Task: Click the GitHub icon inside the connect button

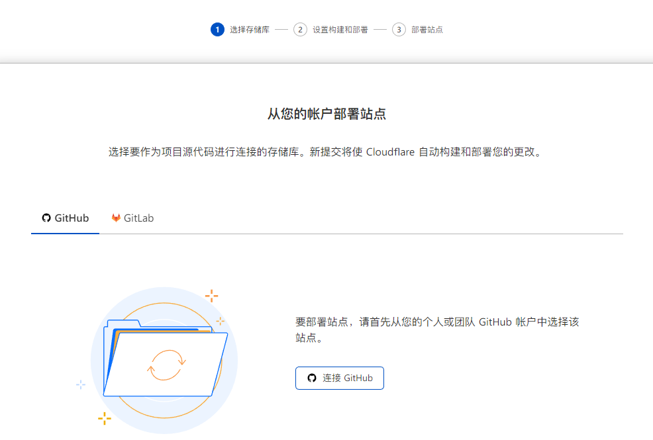Action: [x=312, y=378]
